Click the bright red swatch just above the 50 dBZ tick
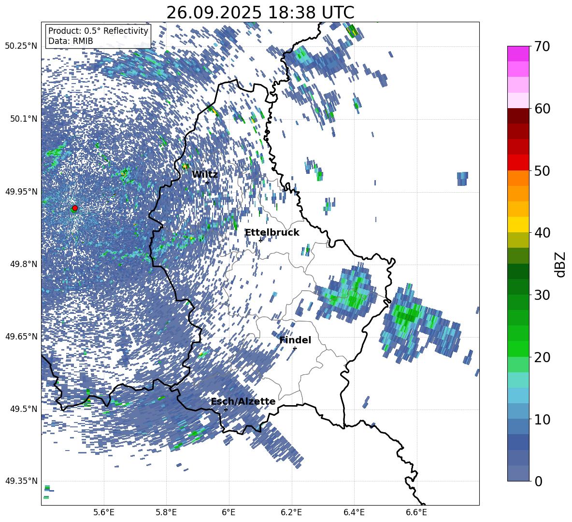Image resolution: width=572 pixels, height=522 pixels. (x=518, y=163)
